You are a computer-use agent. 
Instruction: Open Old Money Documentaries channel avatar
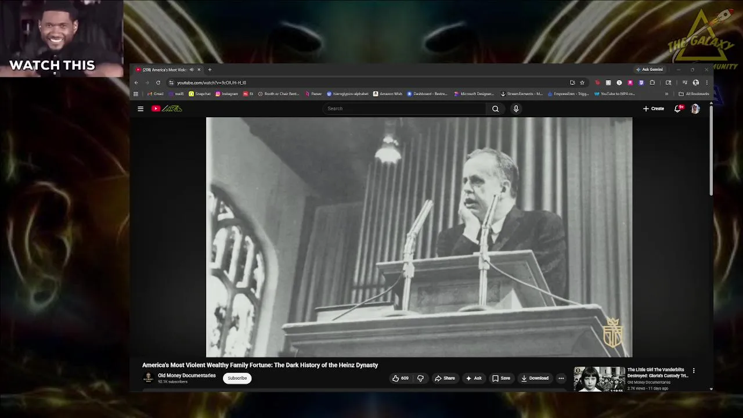[148, 378]
